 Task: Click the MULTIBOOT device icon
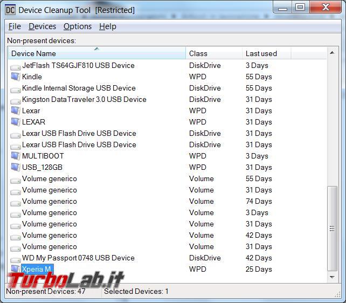point(16,156)
